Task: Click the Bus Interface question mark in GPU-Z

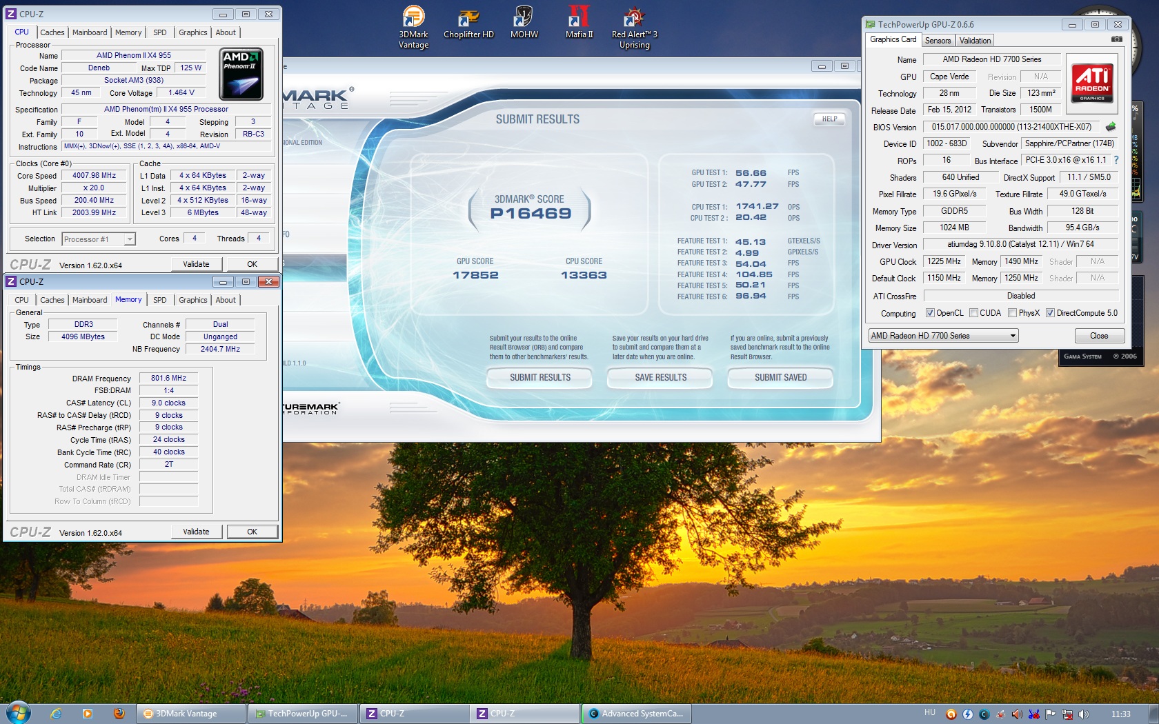Action: pos(1116,160)
